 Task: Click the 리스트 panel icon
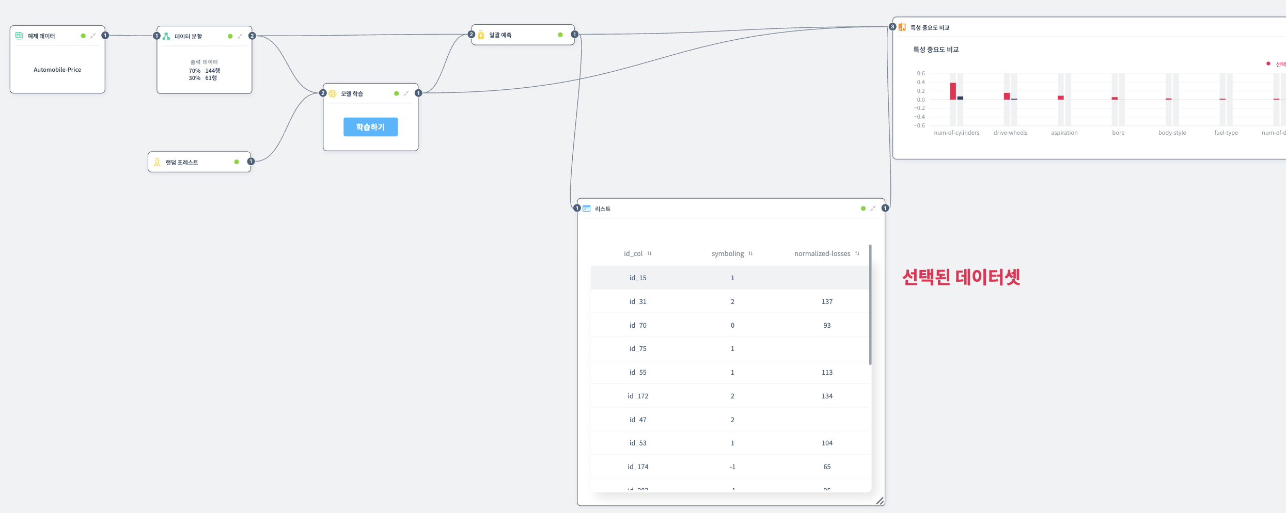tap(587, 209)
